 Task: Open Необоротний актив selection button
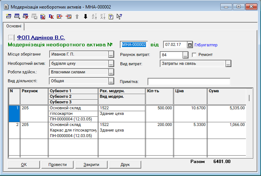[111, 63]
